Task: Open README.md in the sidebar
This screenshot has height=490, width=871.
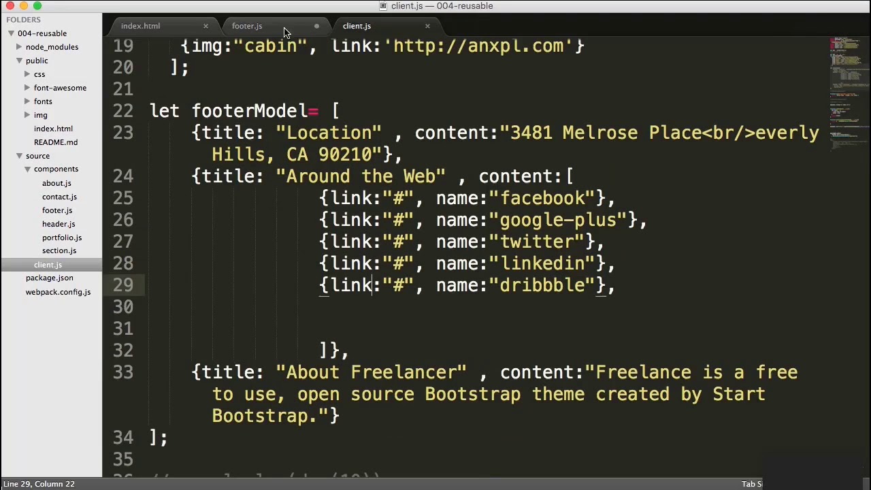Action: (56, 142)
